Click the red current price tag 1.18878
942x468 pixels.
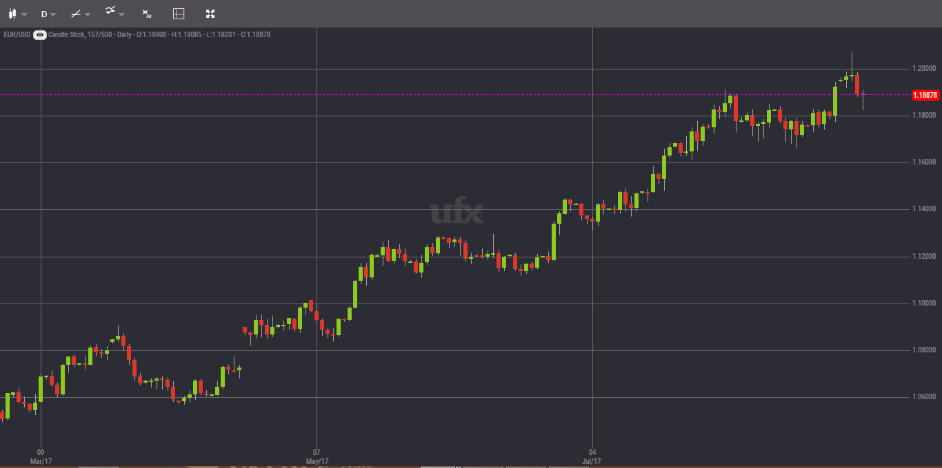[x=925, y=95]
